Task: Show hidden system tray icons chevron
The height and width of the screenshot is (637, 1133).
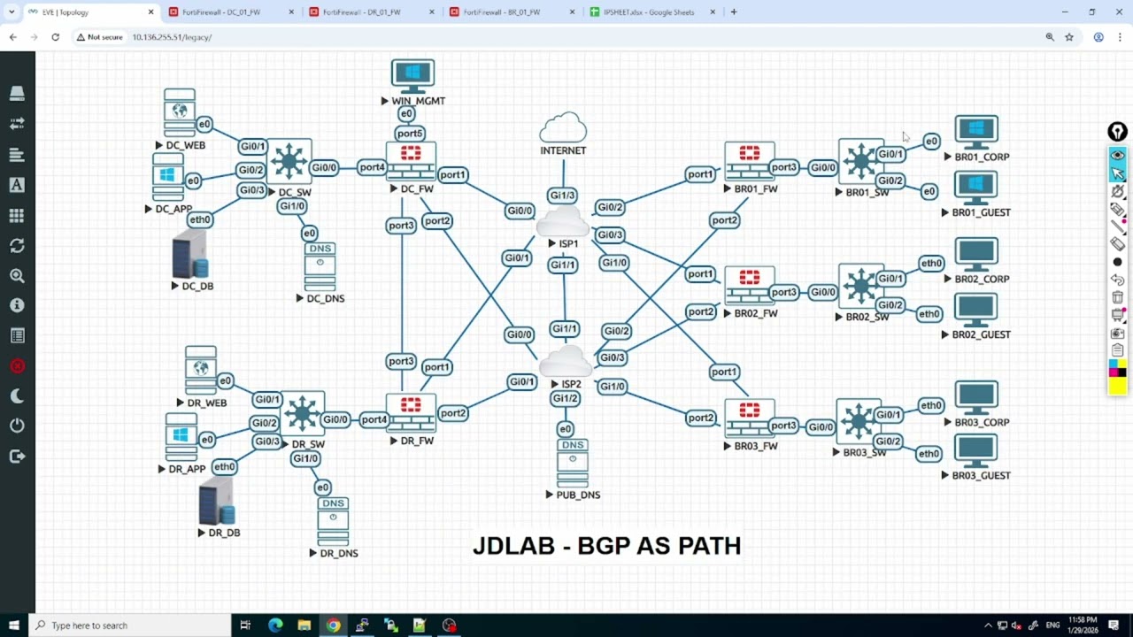Action: pos(988,625)
